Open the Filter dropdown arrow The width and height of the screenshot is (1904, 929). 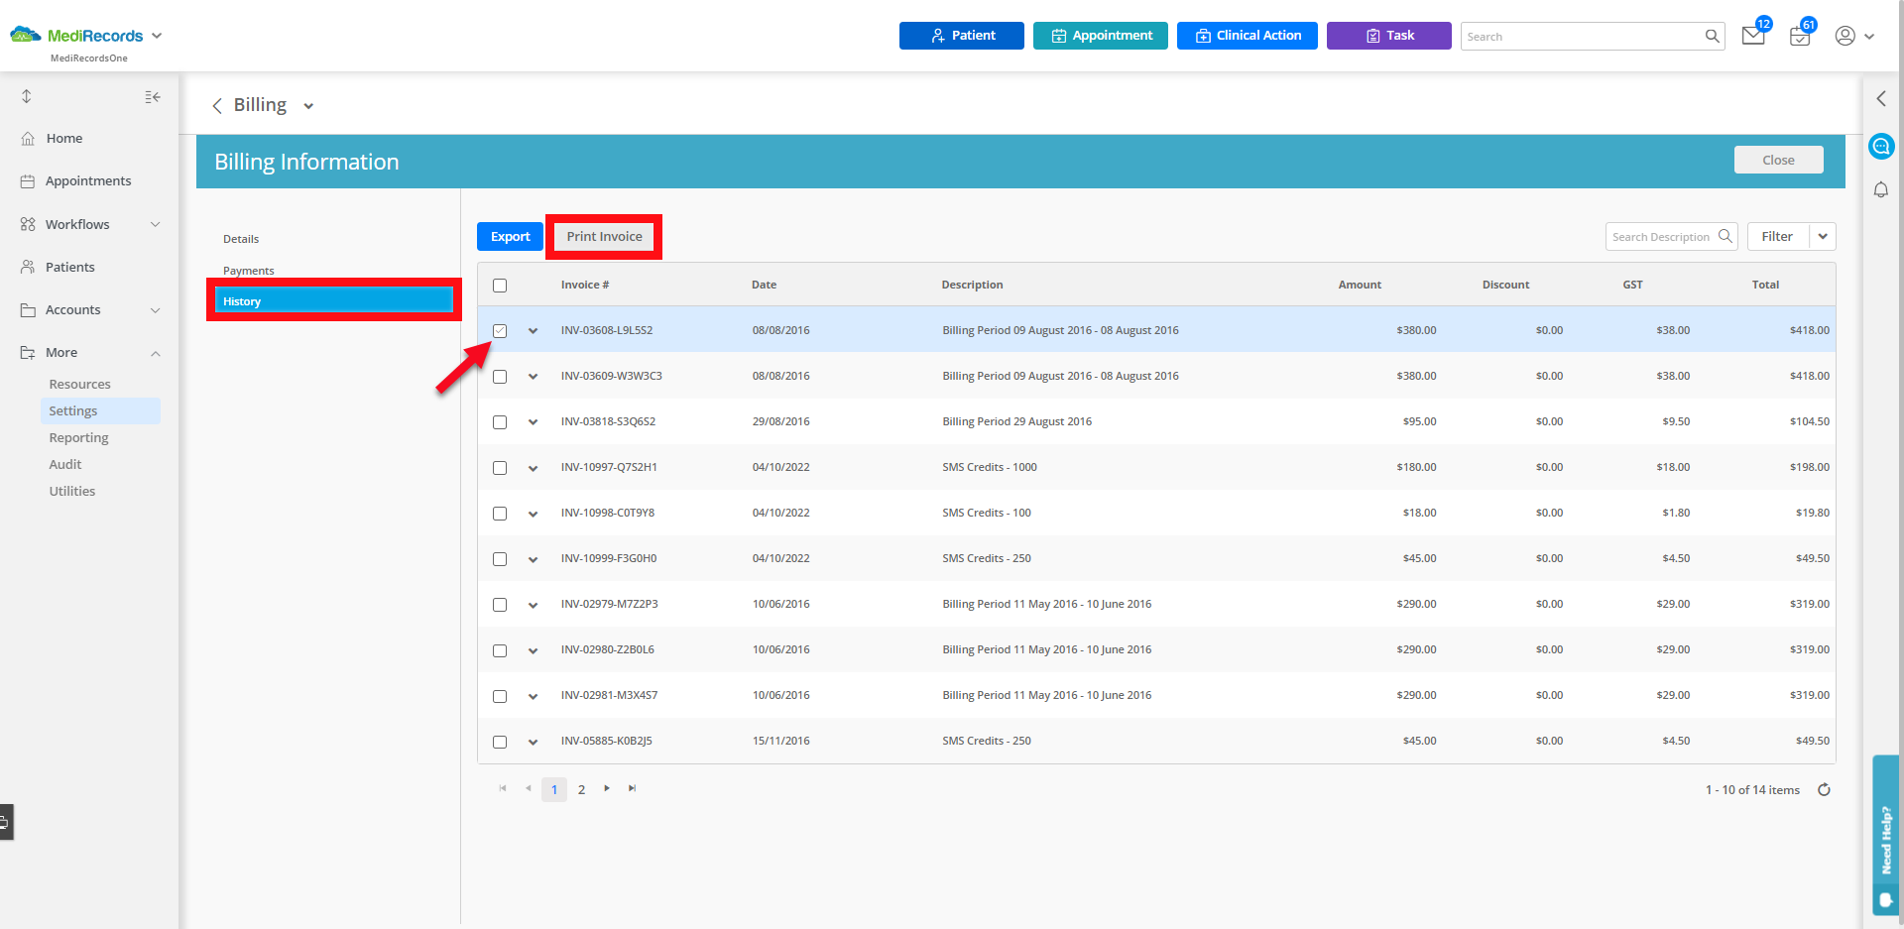click(1823, 236)
